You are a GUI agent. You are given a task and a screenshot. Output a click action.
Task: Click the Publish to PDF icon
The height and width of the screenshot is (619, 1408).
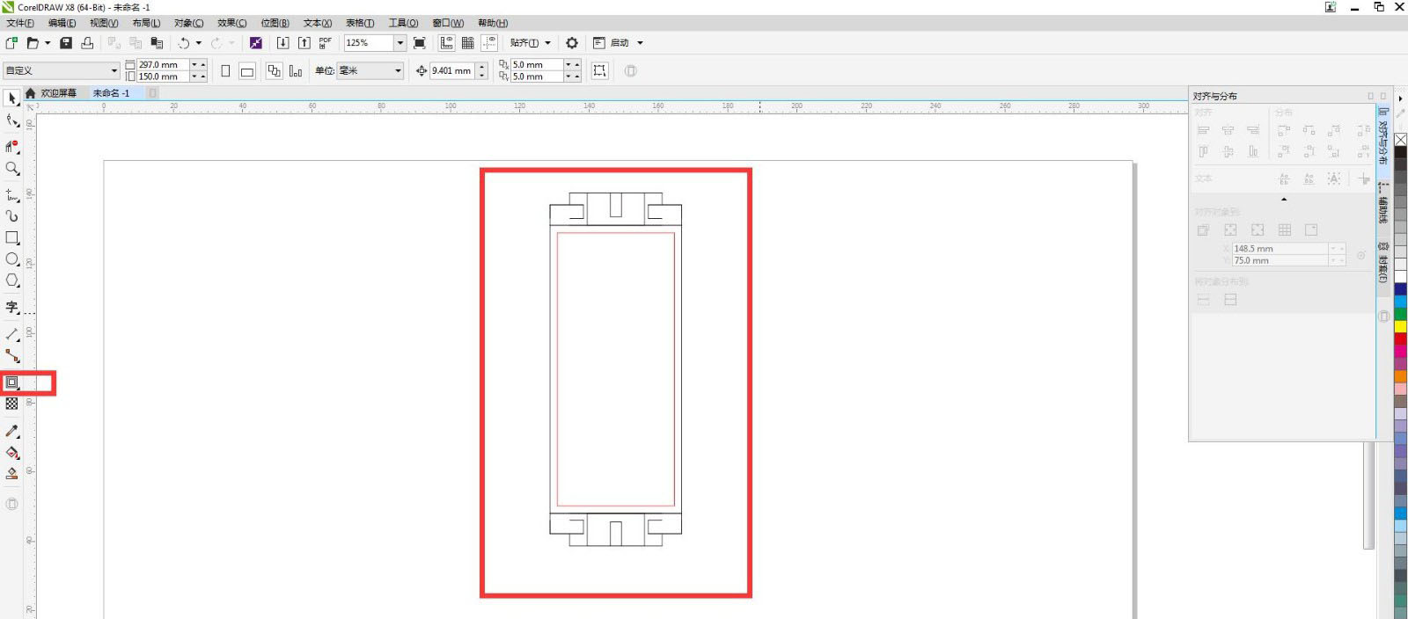(325, 43)
